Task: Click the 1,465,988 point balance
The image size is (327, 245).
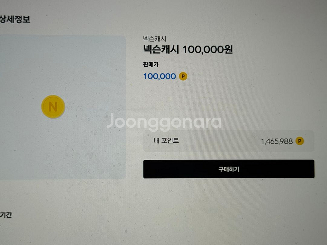Action: coord(277,141)
